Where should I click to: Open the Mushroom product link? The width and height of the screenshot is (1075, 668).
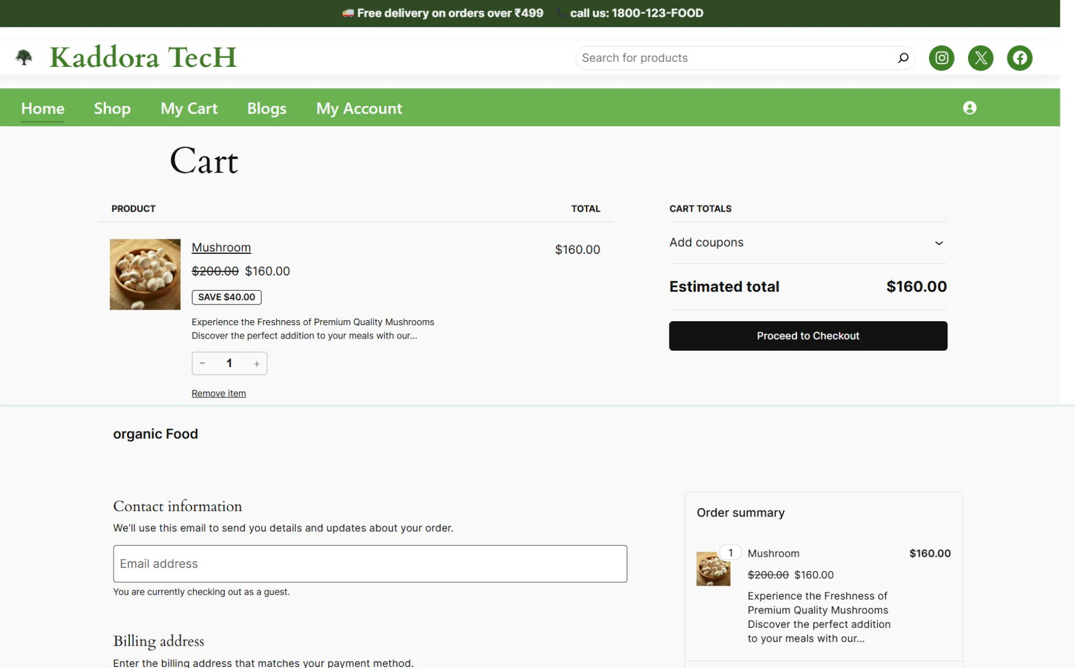[x=221, y=248]
